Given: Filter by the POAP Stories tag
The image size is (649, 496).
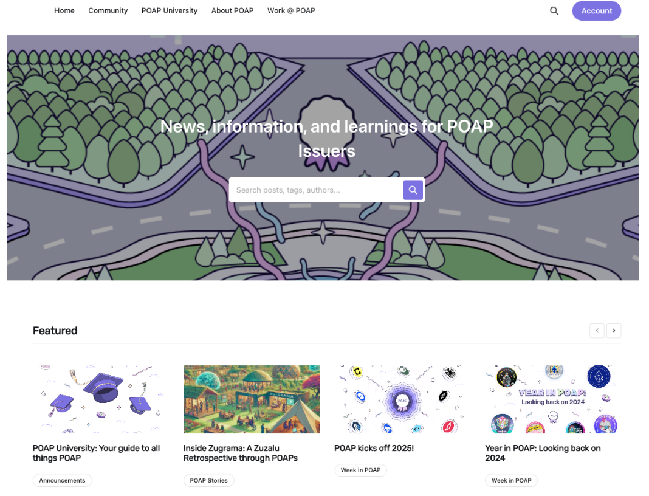Looking at the screenshot, I should pos(208,480).
